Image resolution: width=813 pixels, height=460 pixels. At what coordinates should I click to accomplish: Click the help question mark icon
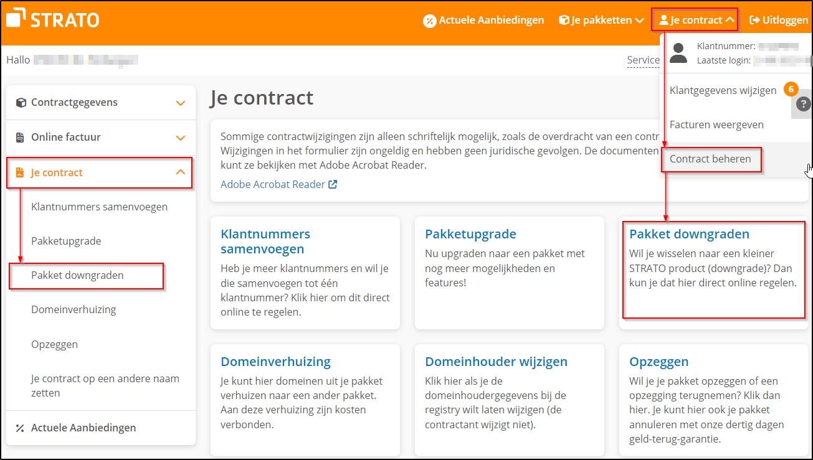pyautogui.click(x=804, y=104)
